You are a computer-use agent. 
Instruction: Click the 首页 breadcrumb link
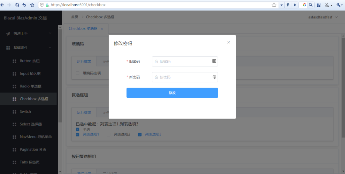pyautogui.click(x=74, y=17)
